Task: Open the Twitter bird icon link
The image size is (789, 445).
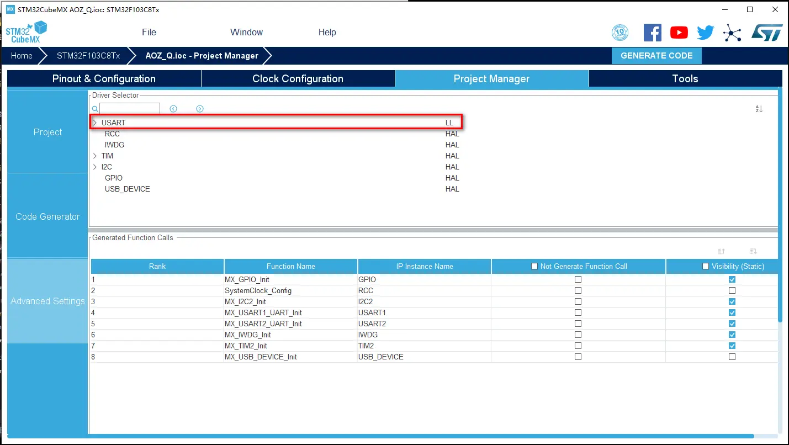Action: [x=706, y=33]
